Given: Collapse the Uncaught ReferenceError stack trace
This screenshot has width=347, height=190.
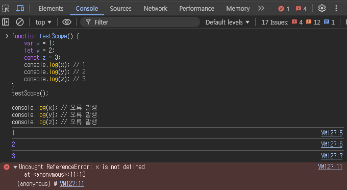Looking at the screenshot, I should pyautogui.click(x=15, y=167).
